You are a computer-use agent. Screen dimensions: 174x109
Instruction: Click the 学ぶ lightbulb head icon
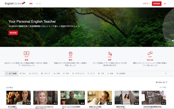coord(70,54)
